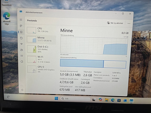Click the 5,0 GB (3,5 MB) used value

pos(70,75)
